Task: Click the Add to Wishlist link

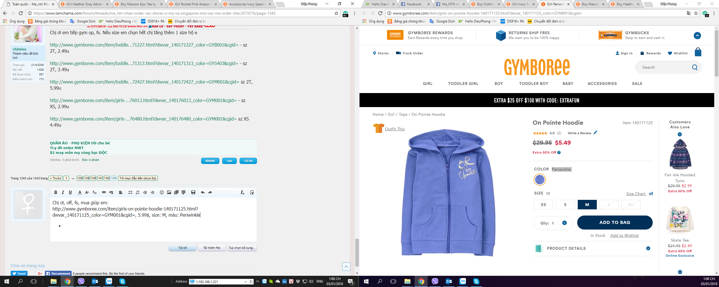Action: [624, 236]
